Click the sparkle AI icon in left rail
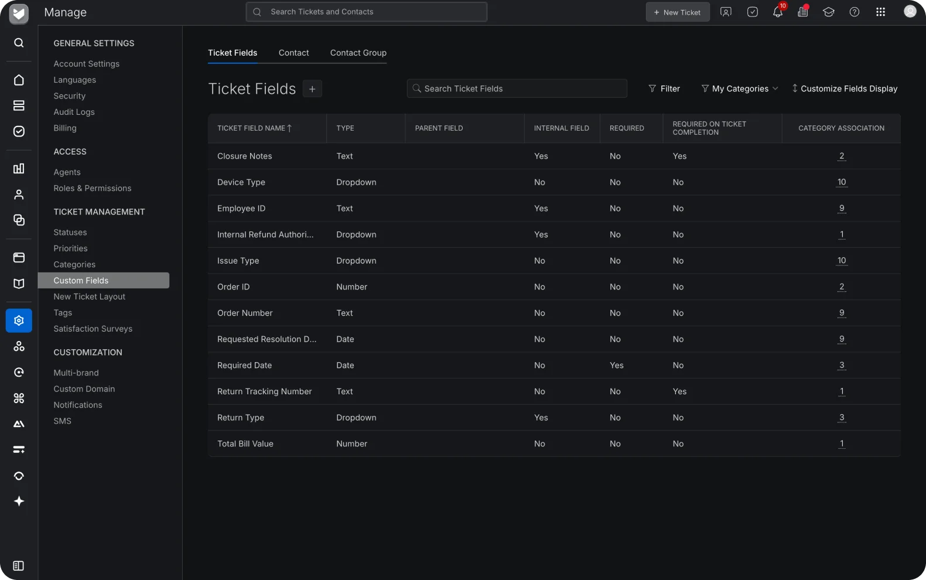Screen dimensions: 926x580 [x=19, y=501]
